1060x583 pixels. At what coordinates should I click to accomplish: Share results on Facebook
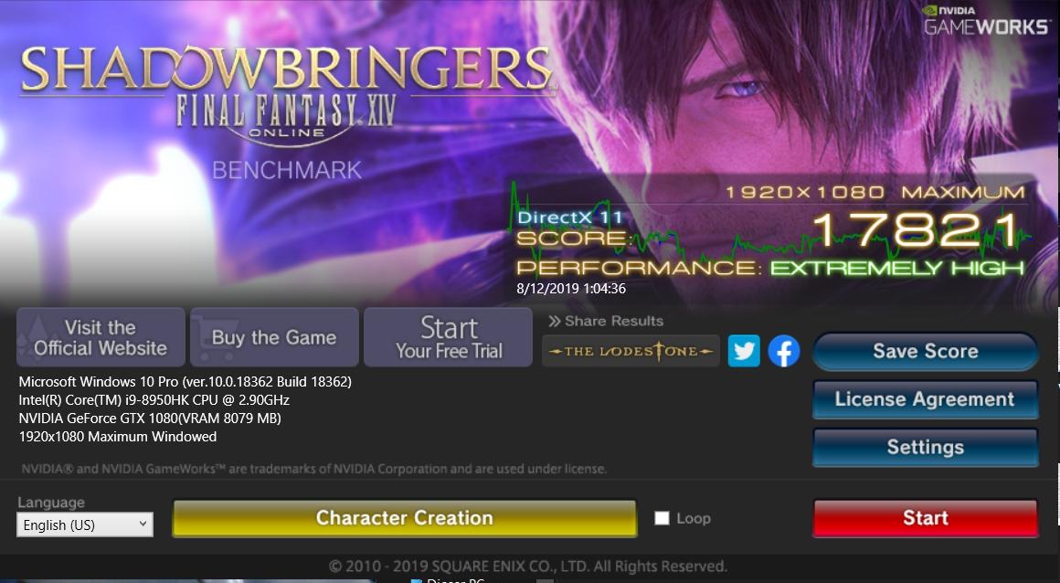784,351
